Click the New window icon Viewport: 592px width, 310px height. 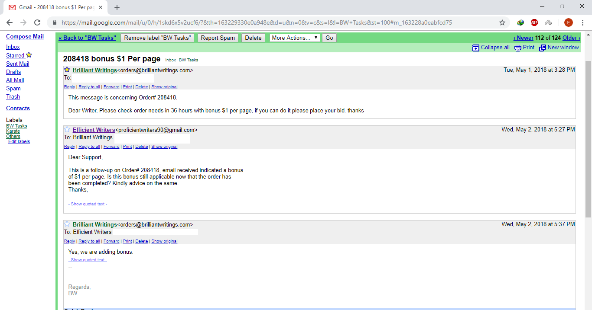point(543,48)
